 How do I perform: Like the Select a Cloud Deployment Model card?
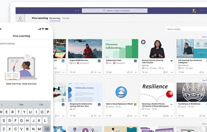(128, 116)
